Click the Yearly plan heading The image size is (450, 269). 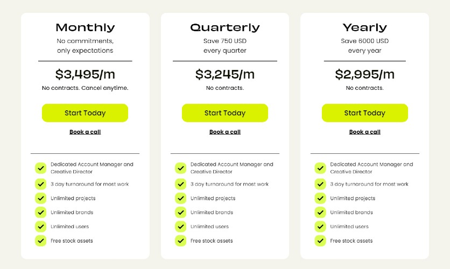coord(365,27)
